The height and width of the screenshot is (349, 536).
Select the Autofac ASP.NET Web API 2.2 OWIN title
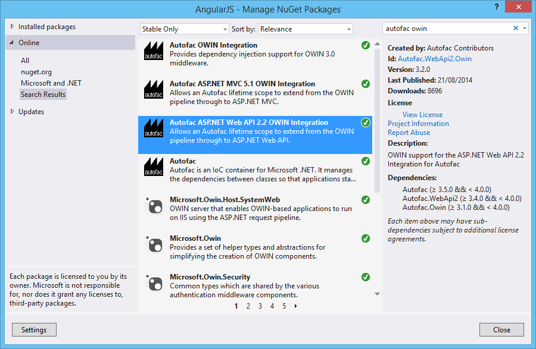point(249,122)
